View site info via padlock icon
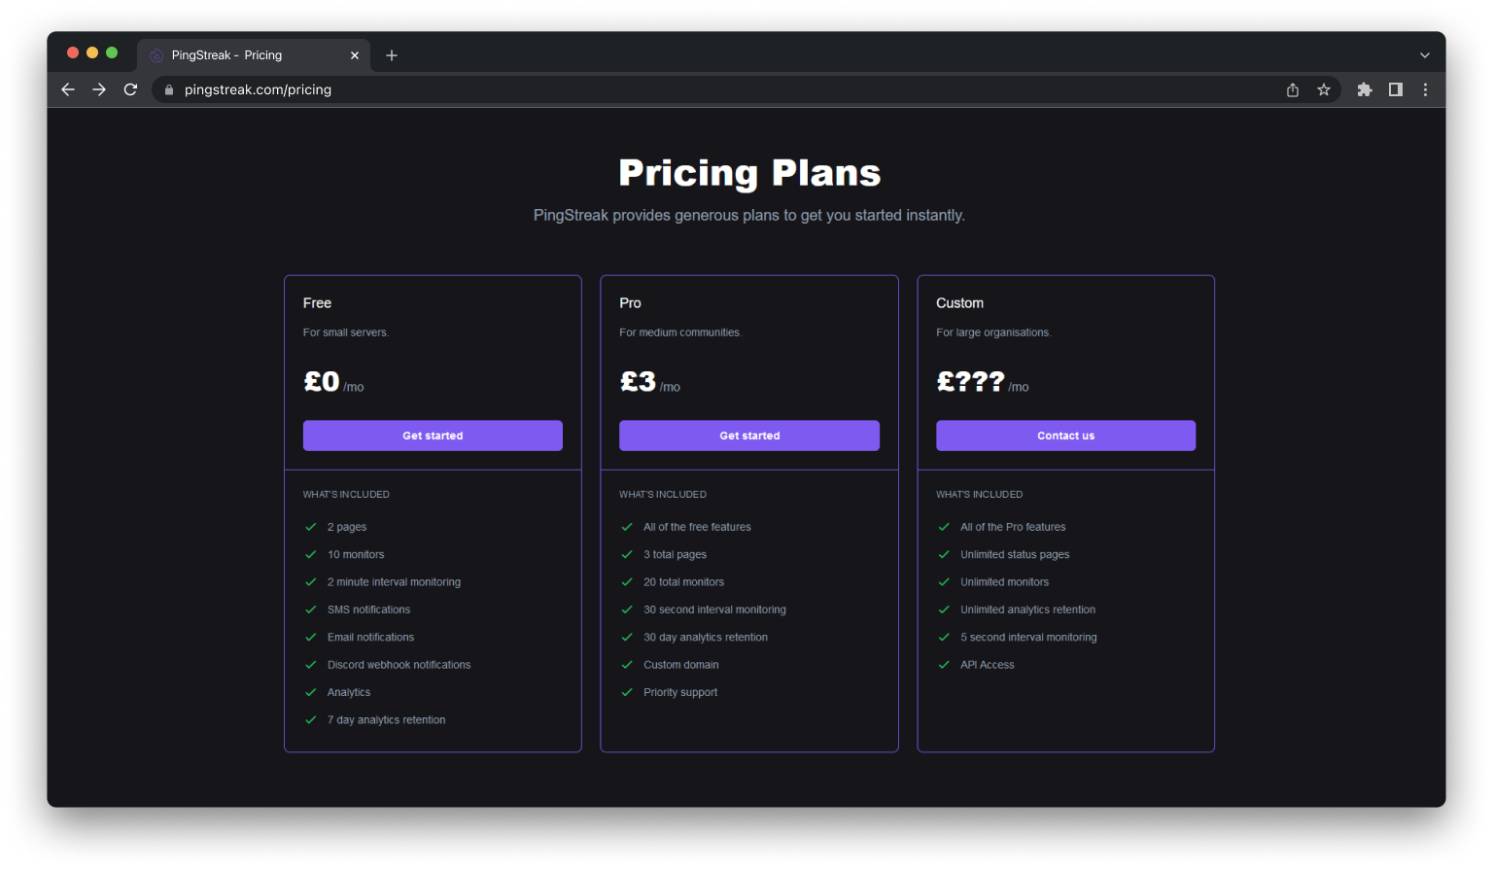1493x870 pixels. (x=169, y=89)
